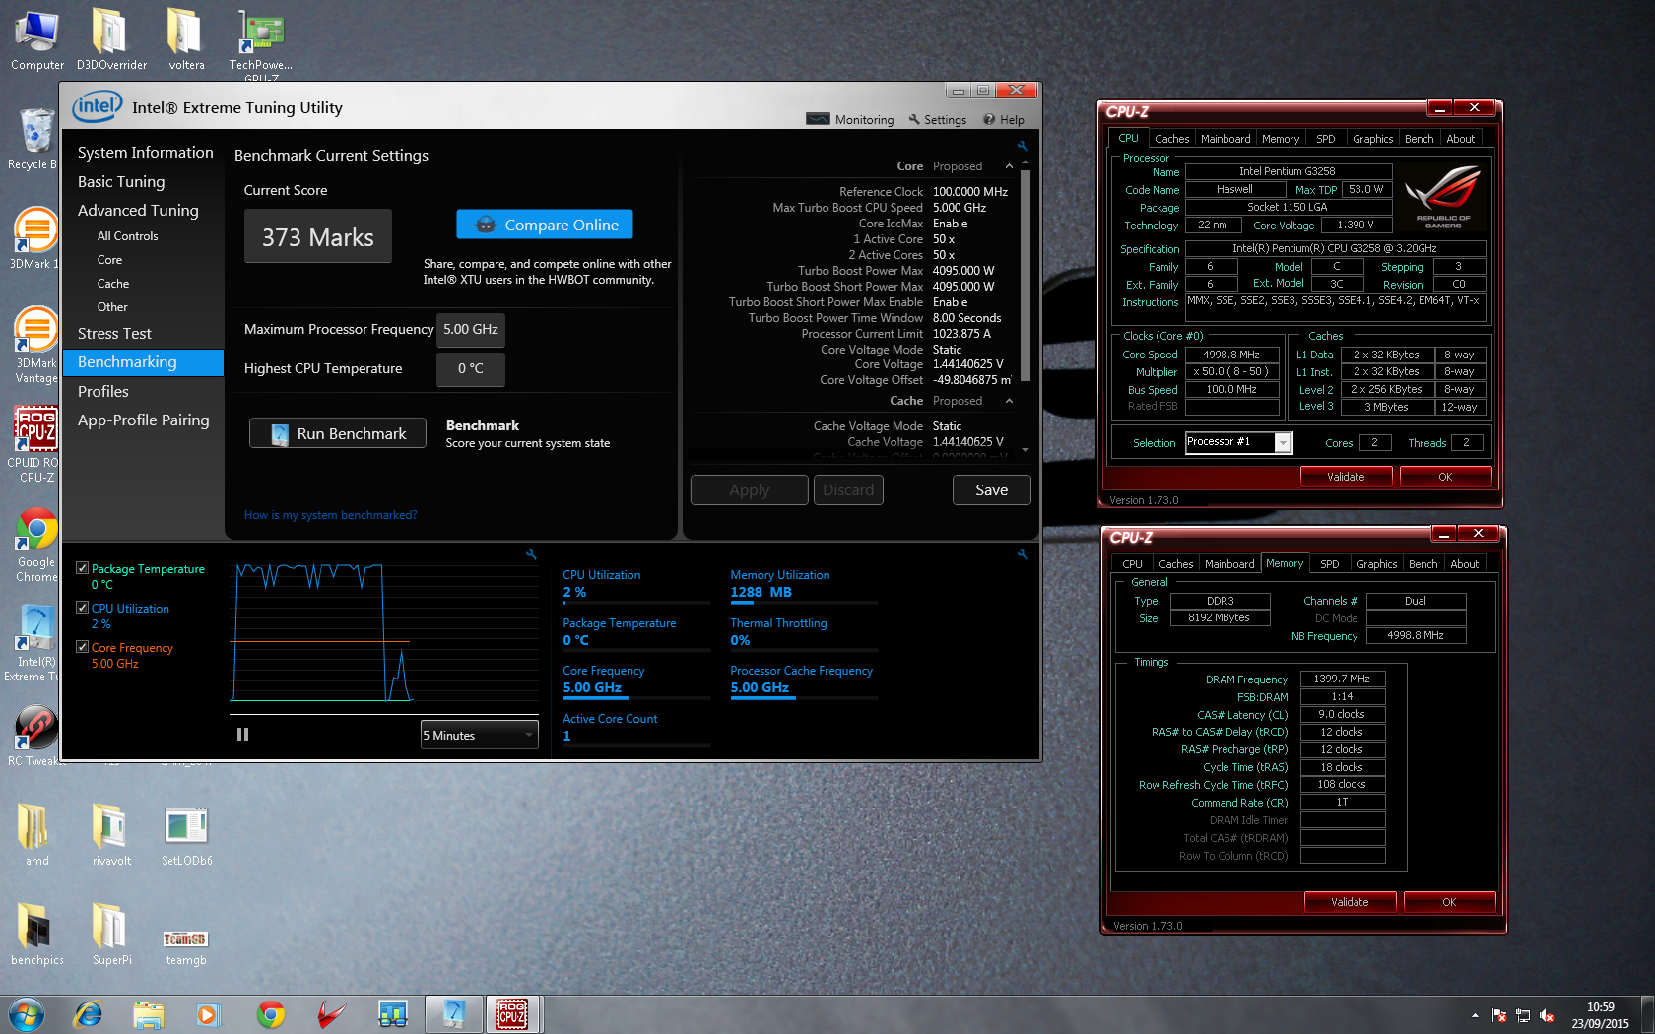Collapse the Cache settings section
The height and width of the screenshot is (1034, 1655).
click(x=1009, y=401)
